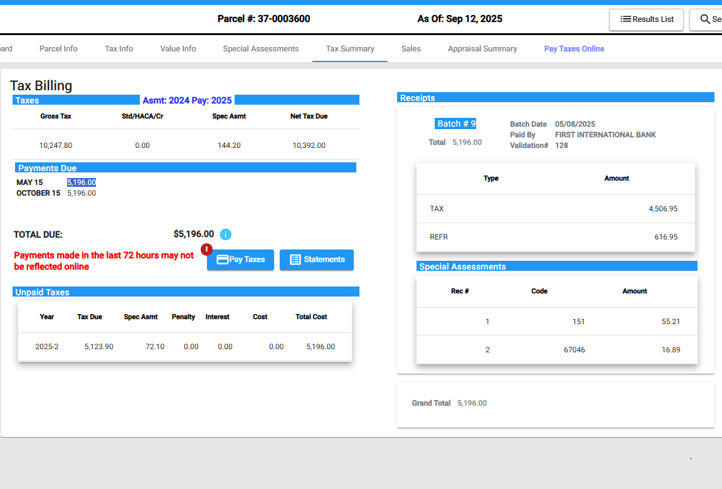
Task: Follow the Pay Taxes Online link
Action: click(x=574, y=49)
